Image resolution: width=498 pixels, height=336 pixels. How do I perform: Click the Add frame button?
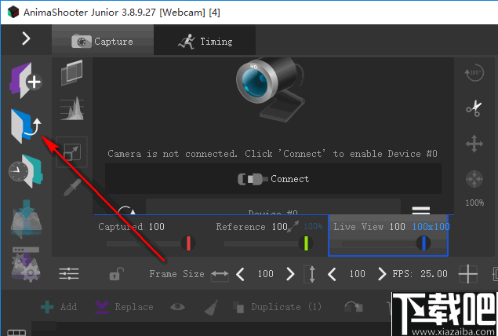coord(59,307)
